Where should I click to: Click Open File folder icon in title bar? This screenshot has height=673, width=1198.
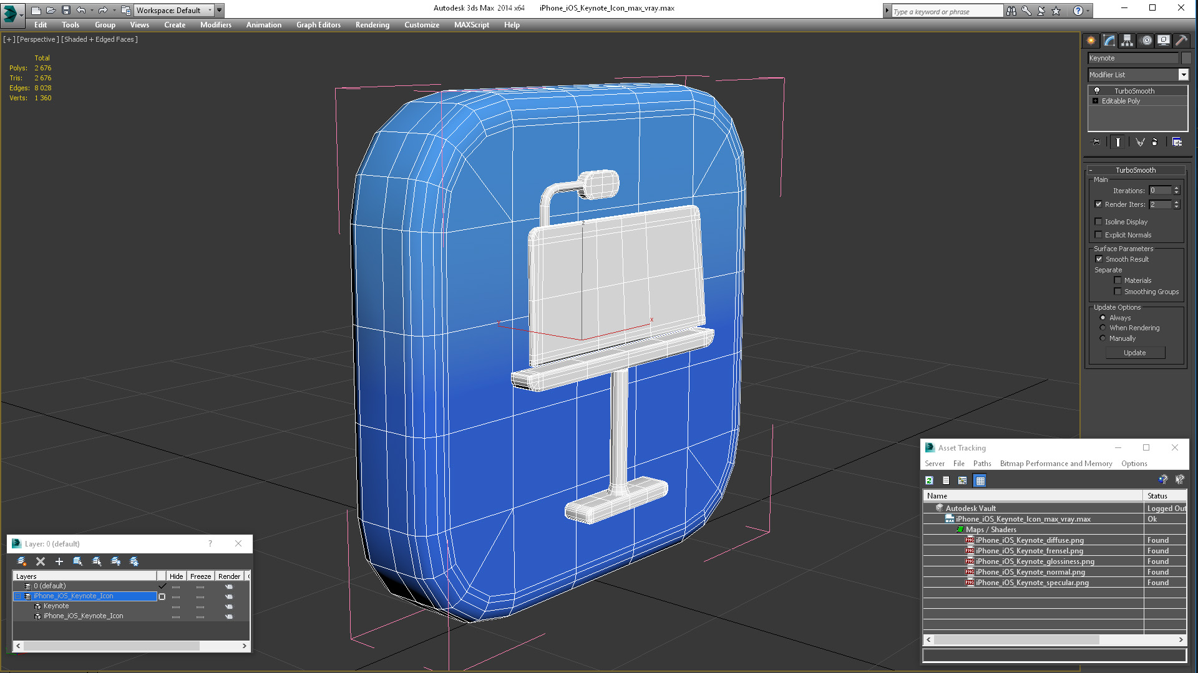click(x=51, y=10)
